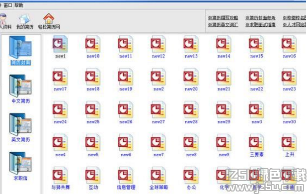Select the 办公 template file

(191, 178)
